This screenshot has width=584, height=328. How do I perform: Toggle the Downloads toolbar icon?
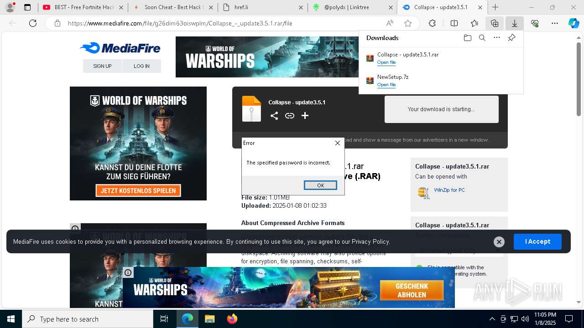pos(515,23)
